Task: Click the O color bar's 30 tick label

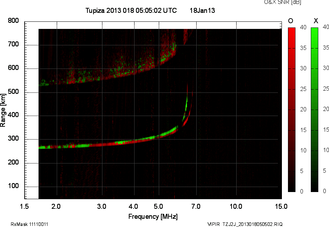Action: [x=303, y=69]
